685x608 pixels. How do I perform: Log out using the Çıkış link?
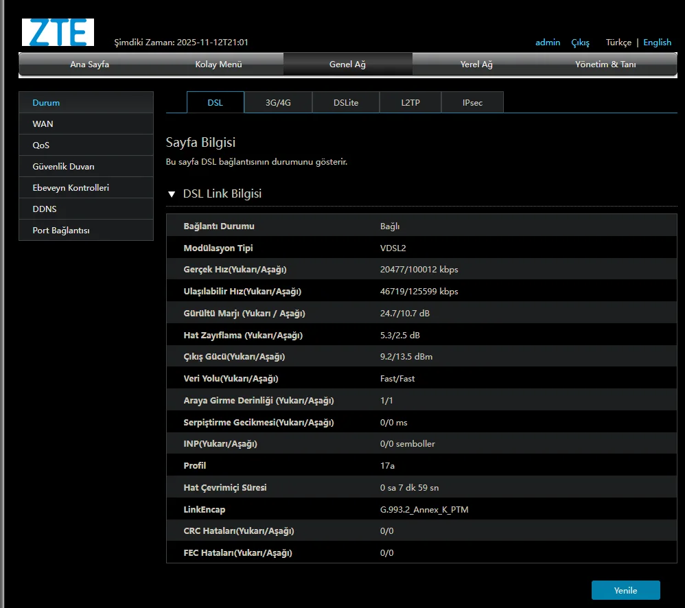(x=580, y=43)
